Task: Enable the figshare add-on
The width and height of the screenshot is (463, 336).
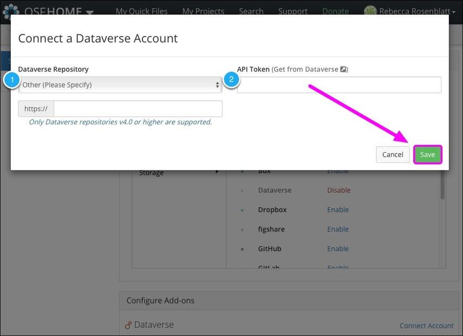Action: point(338,229)
